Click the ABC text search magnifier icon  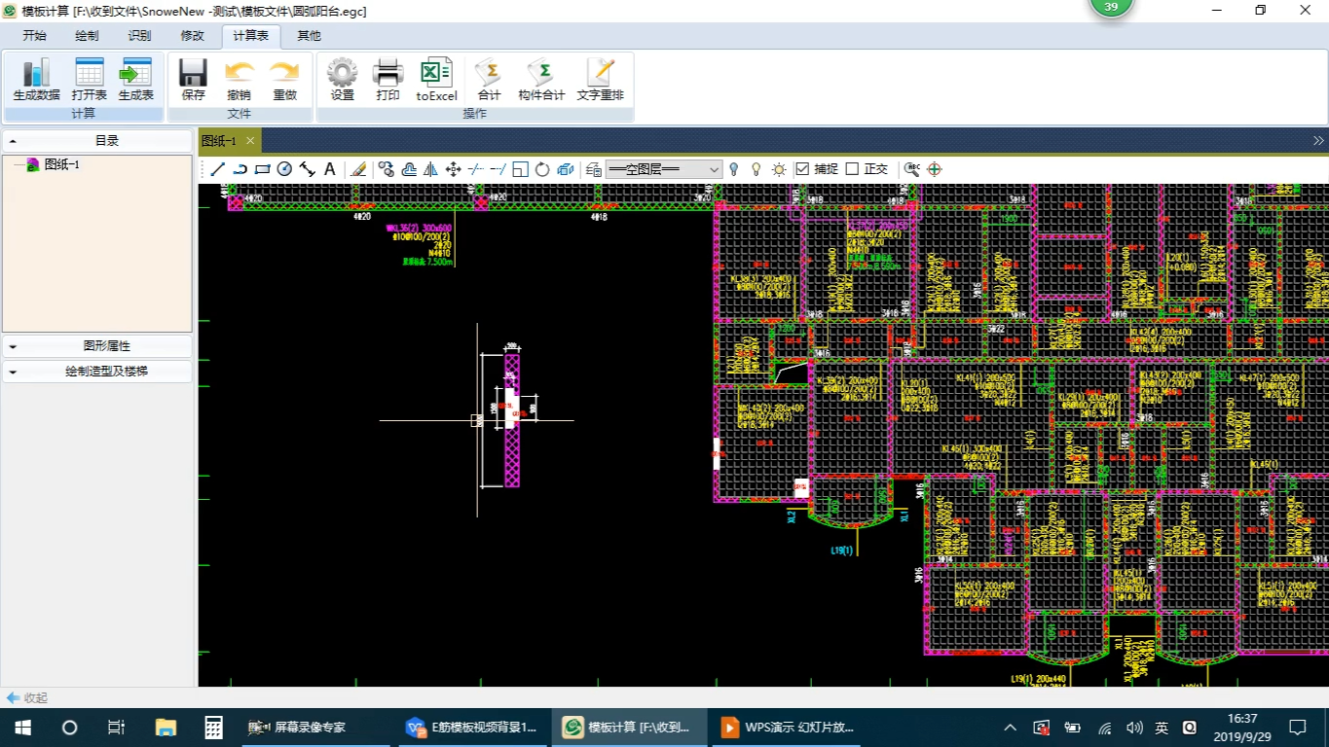(x=911, y=169)
